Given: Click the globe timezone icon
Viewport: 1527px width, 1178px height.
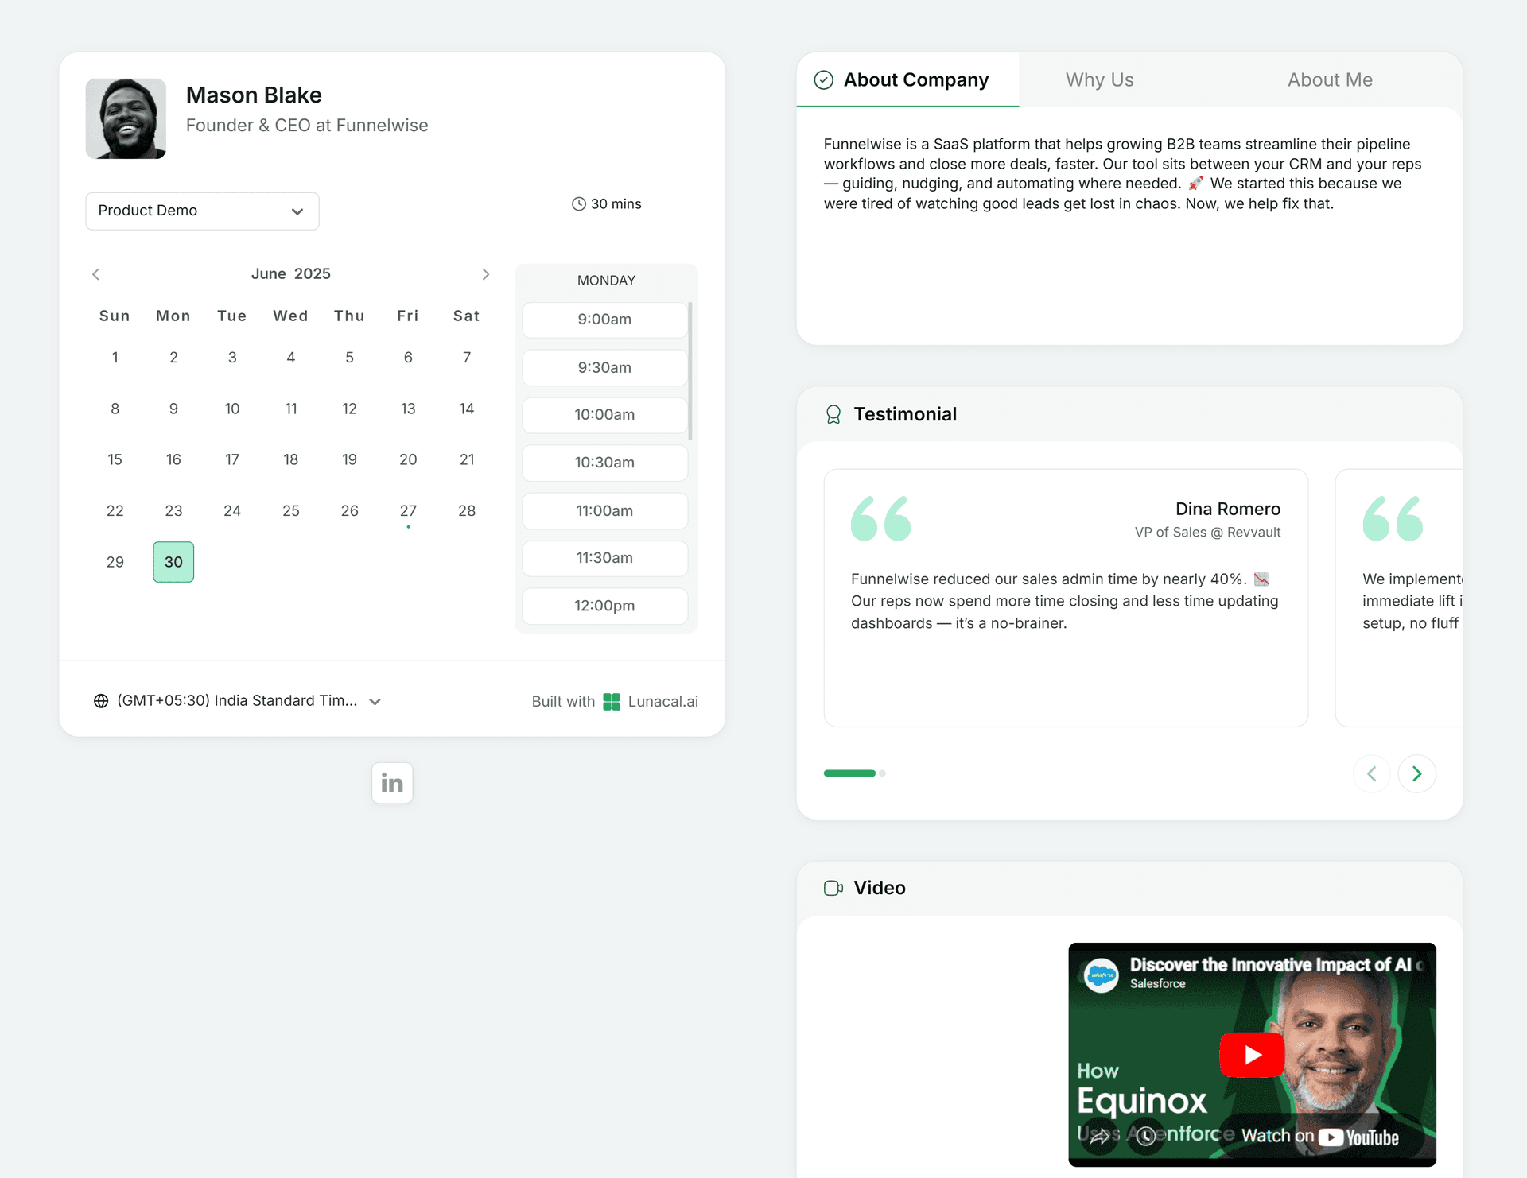Looking at the screenshot, I should click(101, 701).
